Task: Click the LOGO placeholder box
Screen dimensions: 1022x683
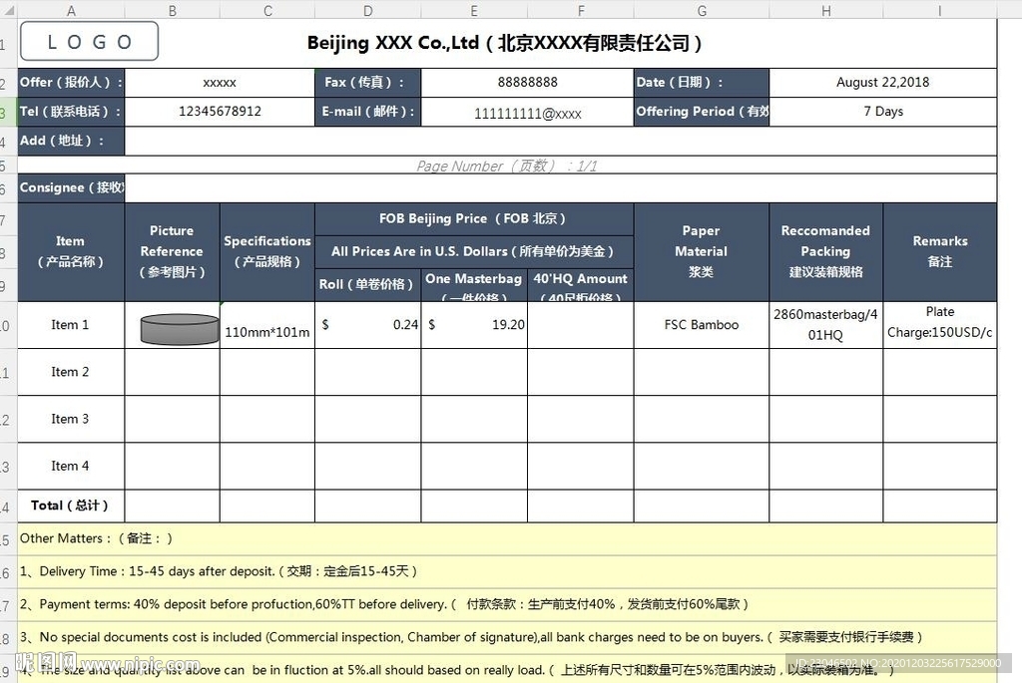Action: (89, 42)
